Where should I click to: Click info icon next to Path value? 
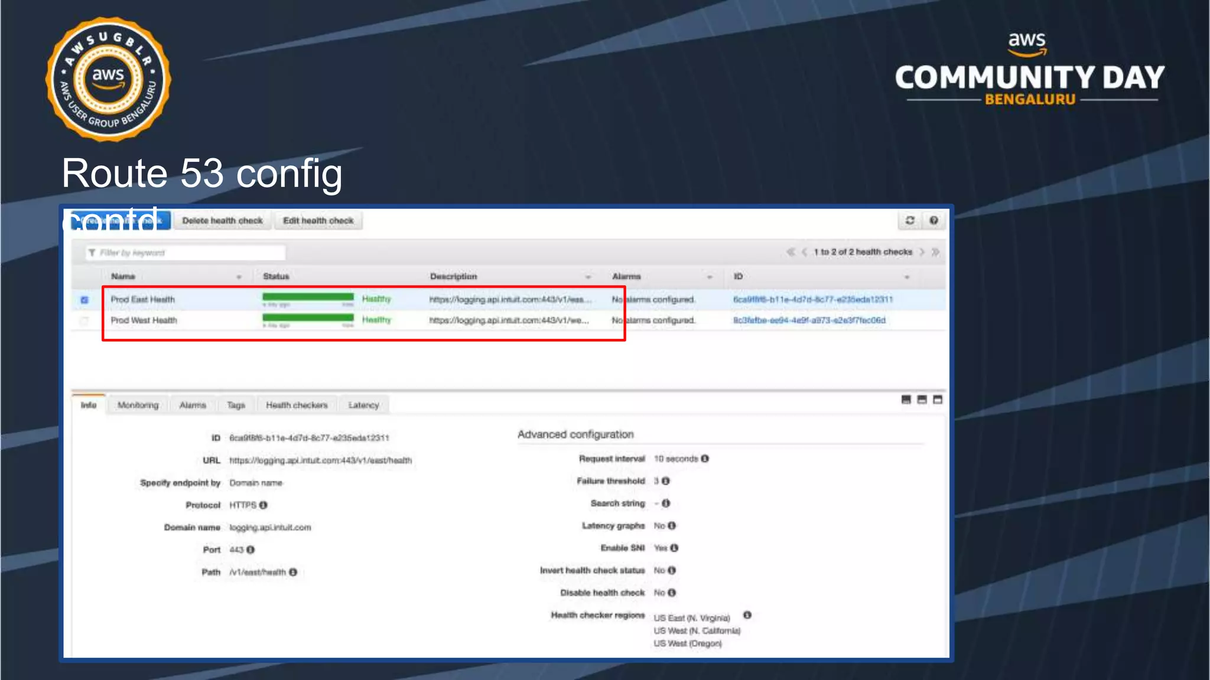coord(293,572)
